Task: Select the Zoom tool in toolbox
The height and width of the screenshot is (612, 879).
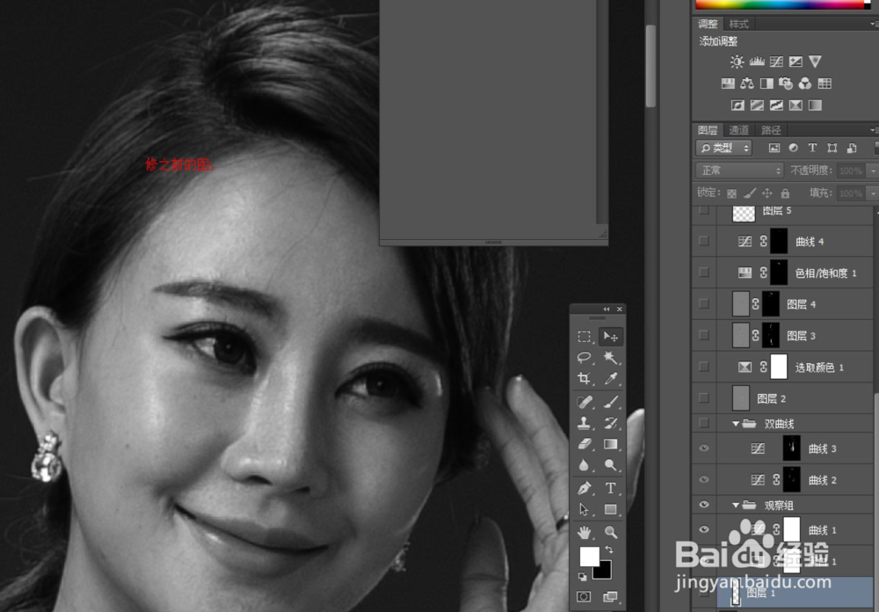Action: 611,532
